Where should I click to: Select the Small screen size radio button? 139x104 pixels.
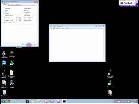pyautogui.click(x=5, y=10)
